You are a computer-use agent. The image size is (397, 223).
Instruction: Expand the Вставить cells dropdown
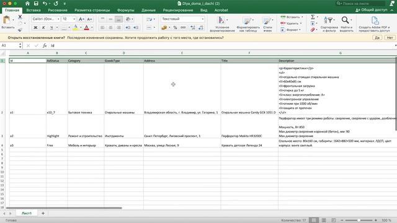click(x=302, y=17)
